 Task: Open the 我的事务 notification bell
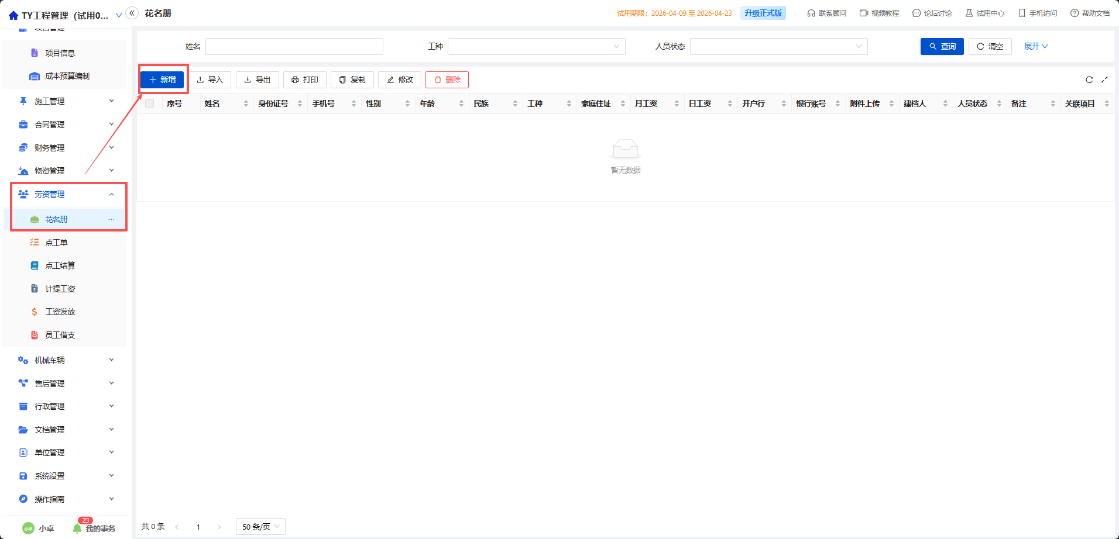click(x=77, y=528)
